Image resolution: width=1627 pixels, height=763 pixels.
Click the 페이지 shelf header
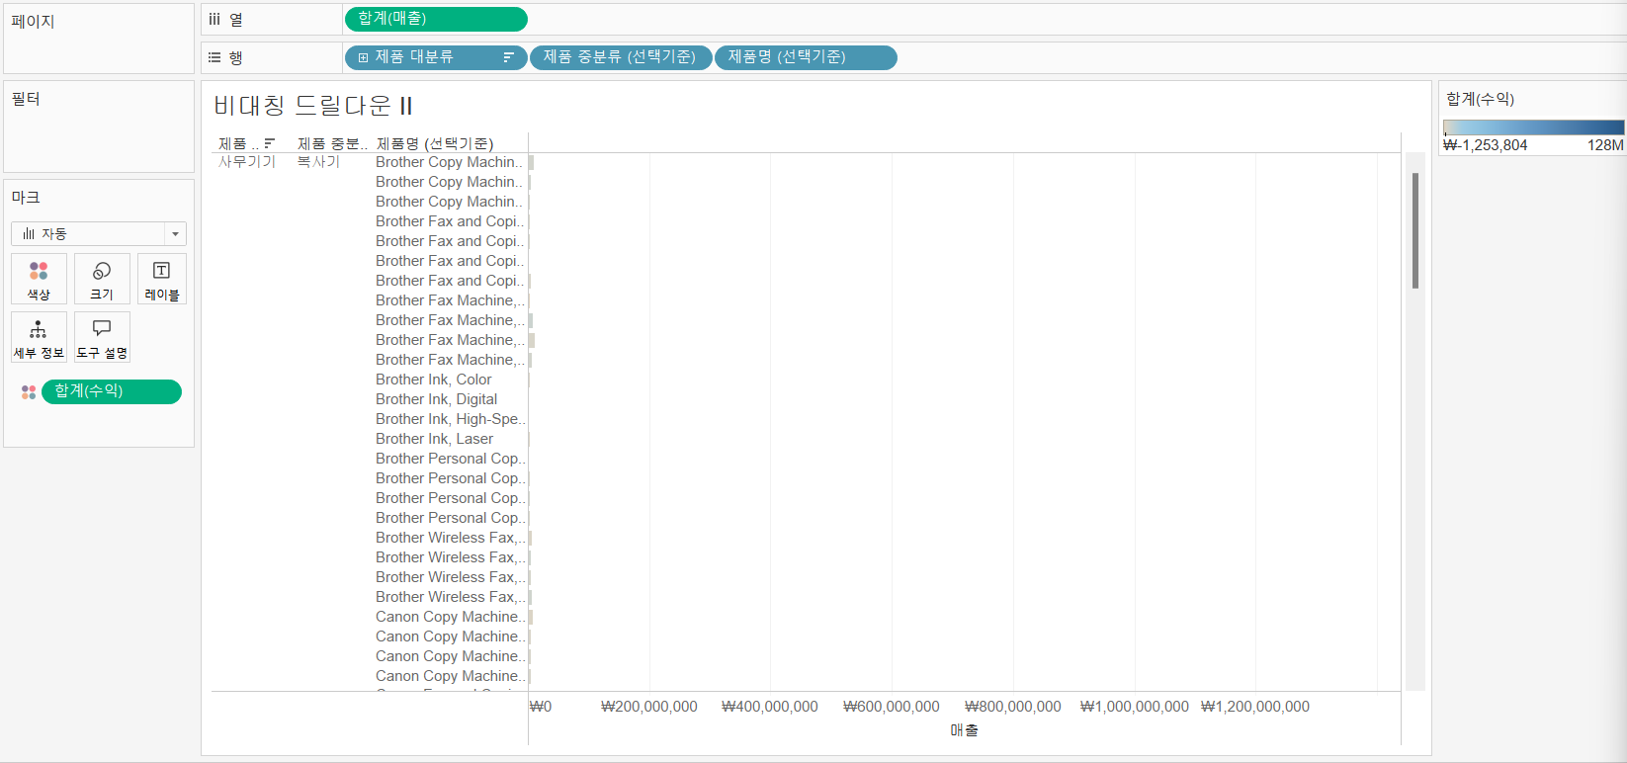tap(33, 22)
